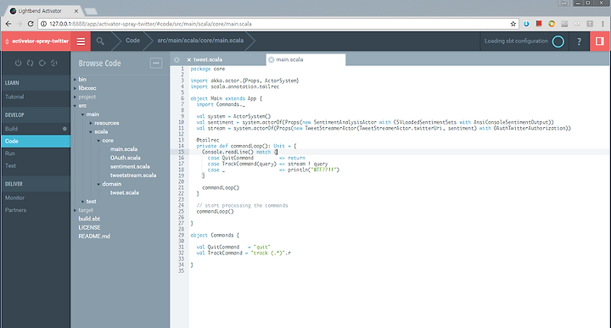
Task: Open a new browser tab
Action: 91,11
